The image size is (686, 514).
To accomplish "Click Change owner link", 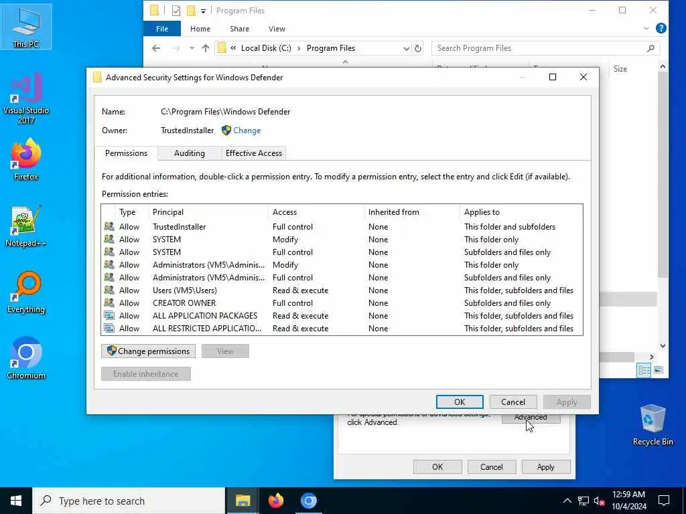I will (x=247, y=131).
